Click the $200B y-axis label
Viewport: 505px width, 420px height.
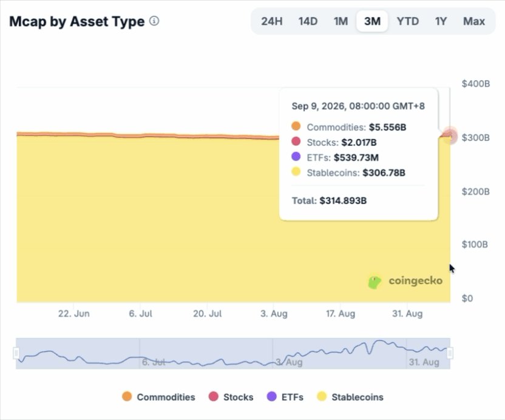[x=476, y=192]
